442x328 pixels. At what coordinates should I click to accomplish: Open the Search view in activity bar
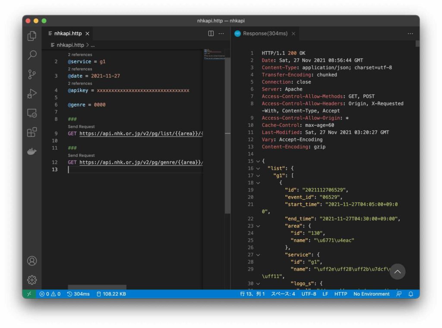pyautogui.click(x=32, y=55)
